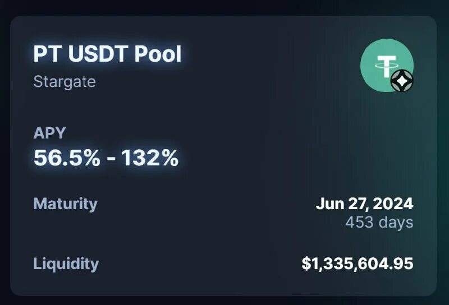Click the dollar sign in liquidity amount
The height and width of the screenshot is (305, 449).
[x=306, y=264]
